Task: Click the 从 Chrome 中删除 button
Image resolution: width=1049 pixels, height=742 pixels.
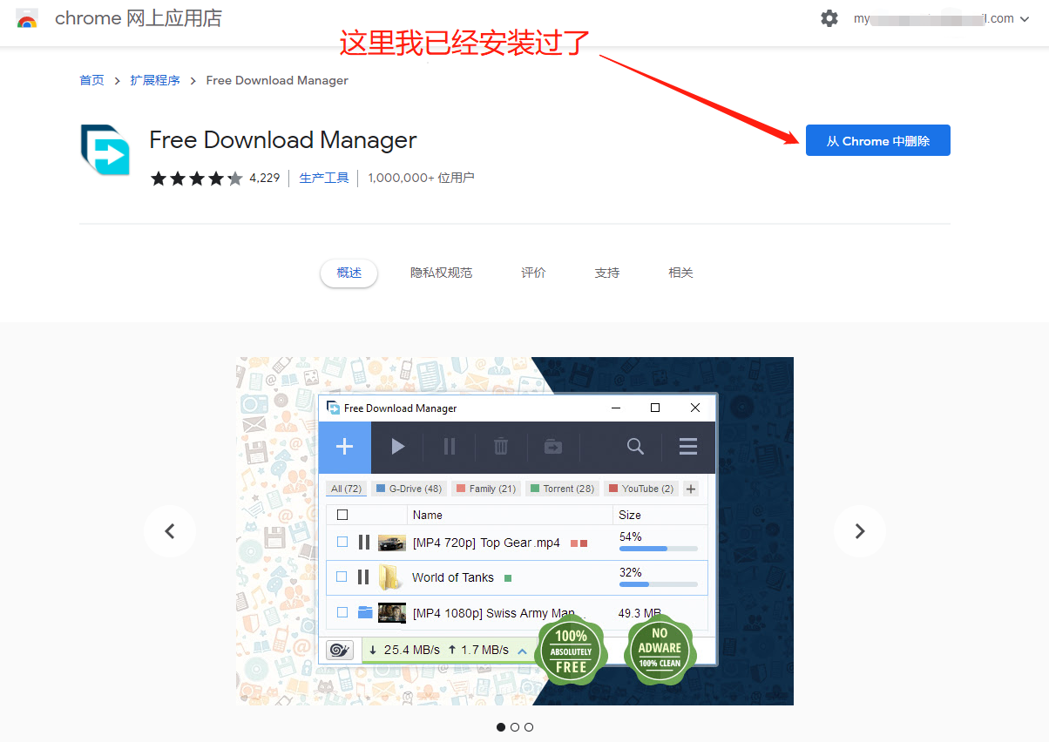Action: pos(877,139)
